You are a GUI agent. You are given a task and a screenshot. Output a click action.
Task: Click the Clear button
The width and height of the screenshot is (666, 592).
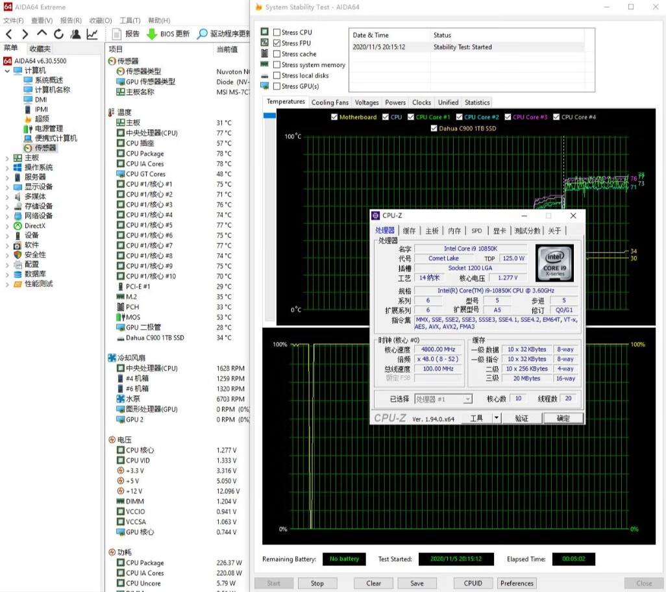[x=373, y=583]
